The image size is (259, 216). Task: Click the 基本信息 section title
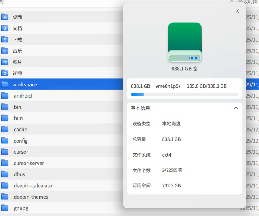click(x=140, y=108)
